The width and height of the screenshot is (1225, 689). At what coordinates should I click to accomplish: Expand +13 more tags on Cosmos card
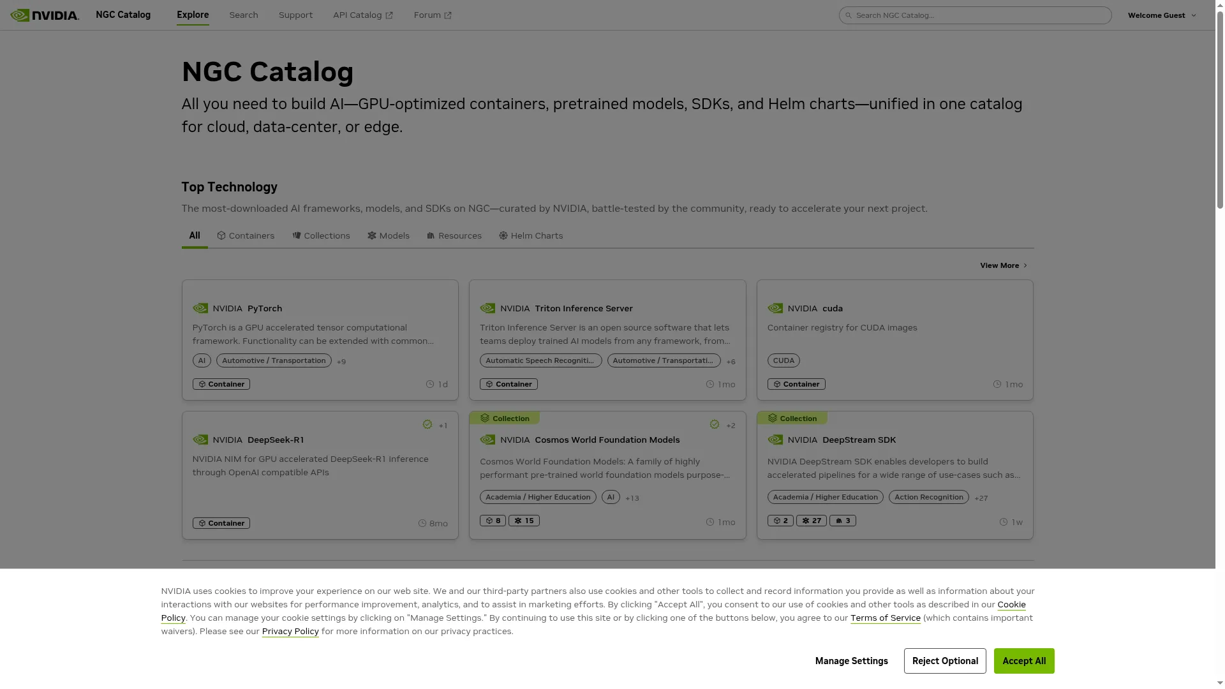coord(632,498)
